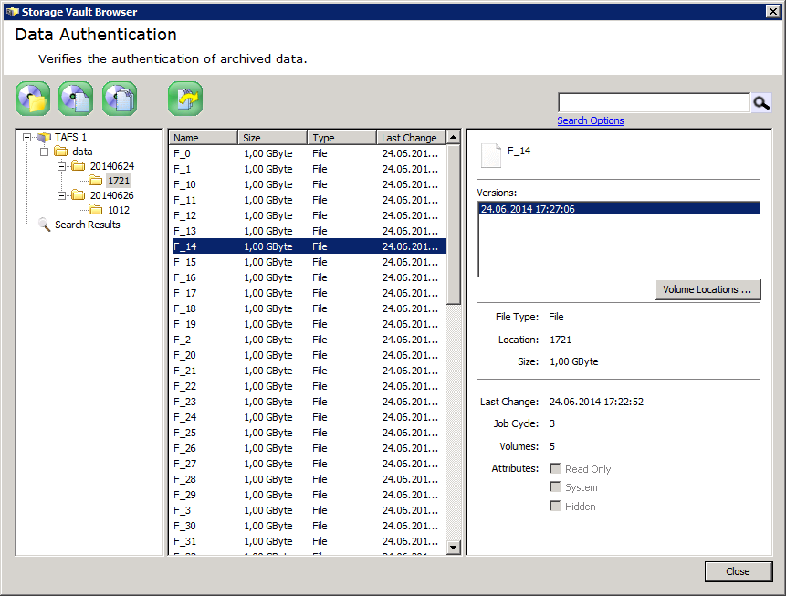
Task: Click the TAFS 1 vault icon
Action: tap(44, 137)
